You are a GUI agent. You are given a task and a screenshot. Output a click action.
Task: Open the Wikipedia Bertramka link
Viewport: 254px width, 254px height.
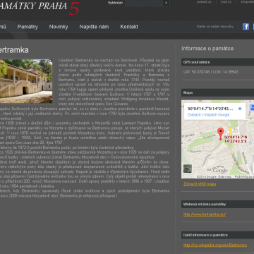(x=215, y=246)
